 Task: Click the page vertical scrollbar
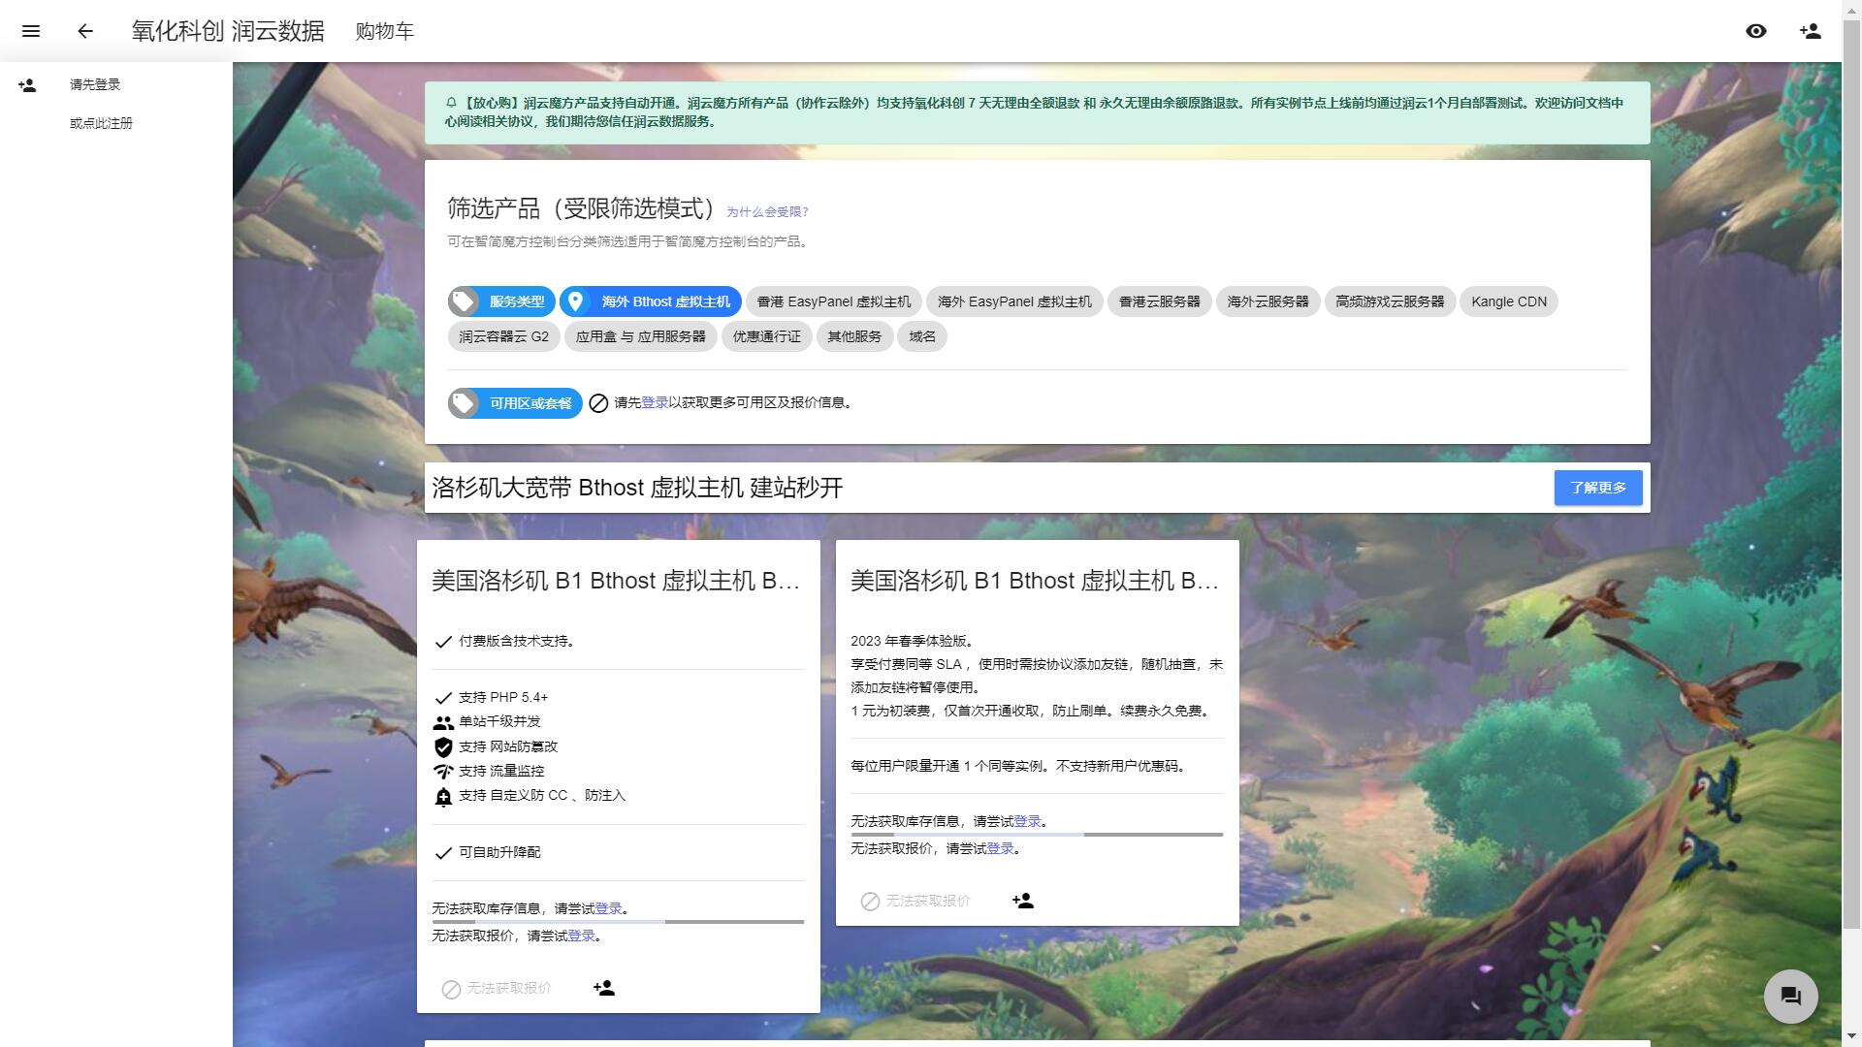click(x=1851, y=475)
